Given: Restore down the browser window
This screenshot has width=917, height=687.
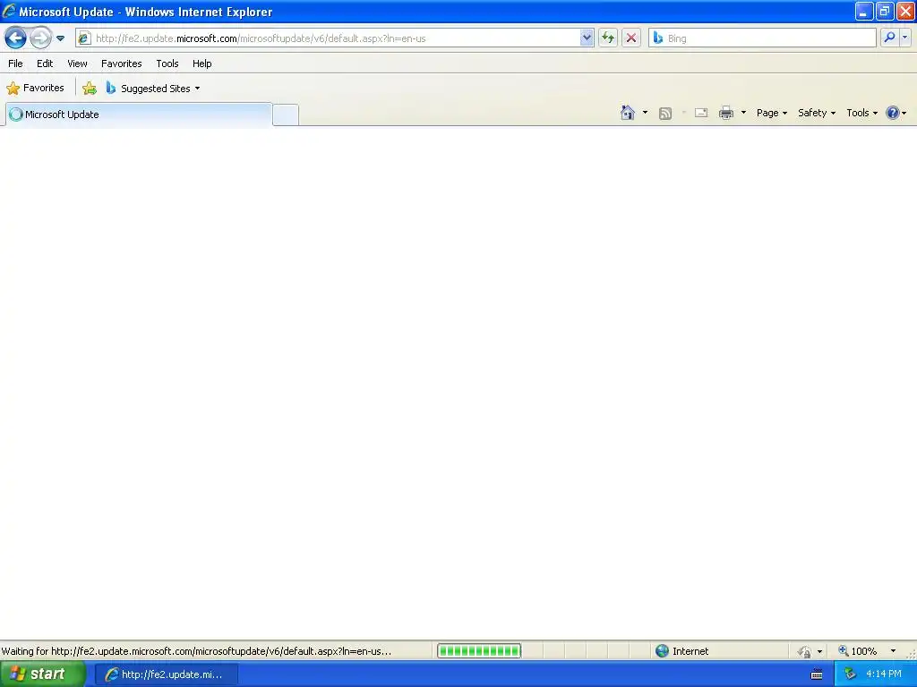Looking at the screenshot, I should tap(885, 12).
